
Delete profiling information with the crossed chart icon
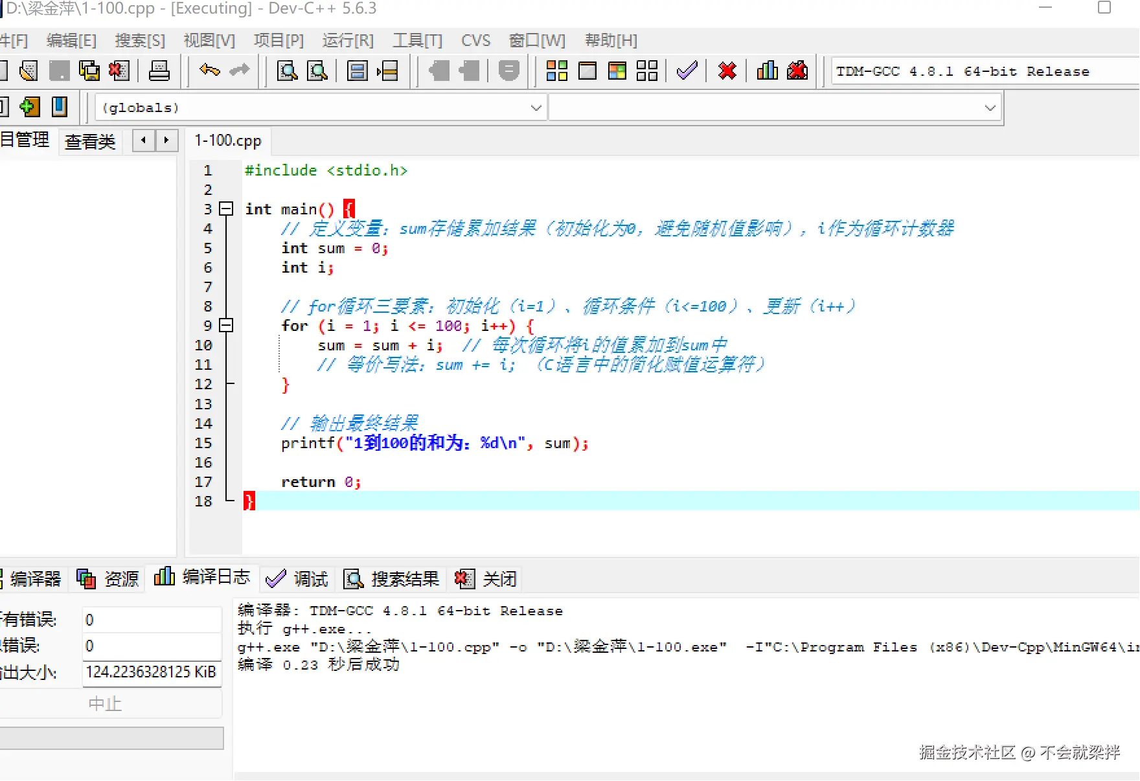(x=797, y=71)
